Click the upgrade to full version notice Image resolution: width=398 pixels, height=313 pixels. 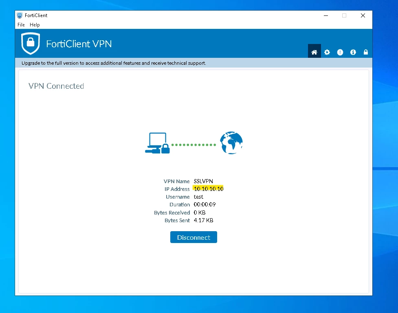(x=114, y=63)
